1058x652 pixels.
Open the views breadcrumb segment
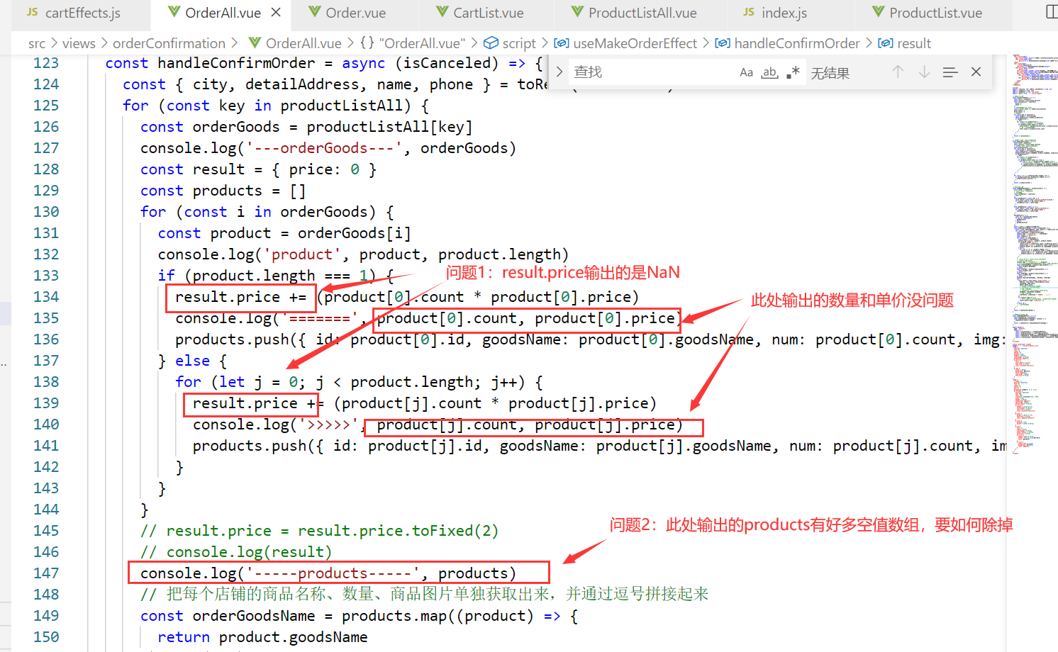pos(79,44)
